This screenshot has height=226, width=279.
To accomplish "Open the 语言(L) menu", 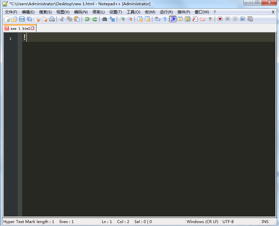I will 99,12.
